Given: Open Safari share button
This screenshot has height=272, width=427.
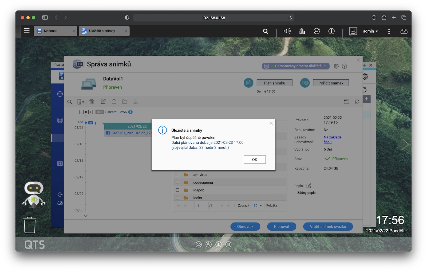Looking at the screenshot, I should (x=384, y=17).
